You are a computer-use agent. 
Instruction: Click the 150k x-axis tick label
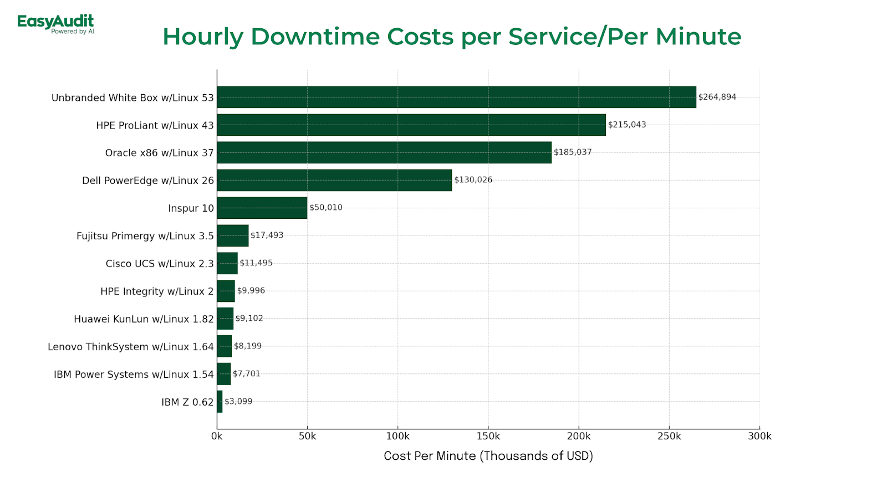pos(488,437)
